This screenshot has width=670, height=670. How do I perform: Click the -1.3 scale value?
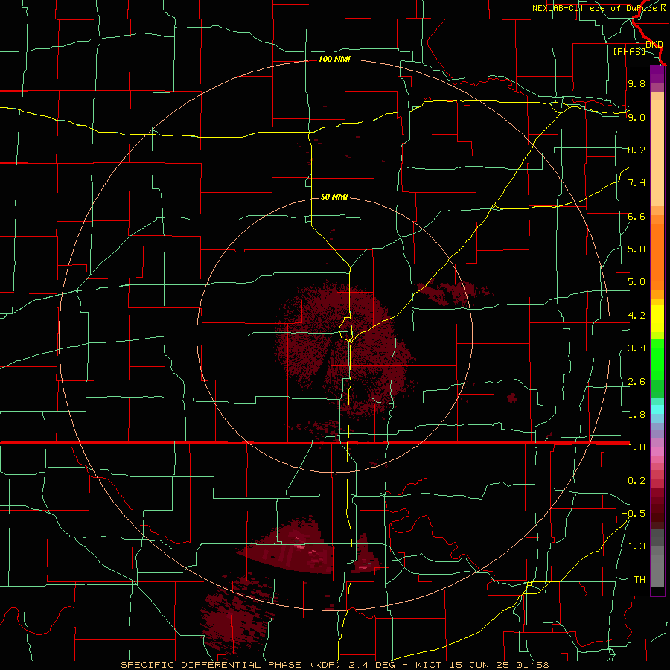[x=634, y=546]
